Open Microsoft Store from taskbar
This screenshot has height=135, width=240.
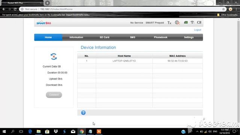(x=47, y=132)
